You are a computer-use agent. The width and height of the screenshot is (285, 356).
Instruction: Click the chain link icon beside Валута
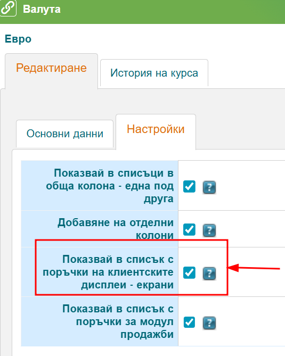[8, 8]
